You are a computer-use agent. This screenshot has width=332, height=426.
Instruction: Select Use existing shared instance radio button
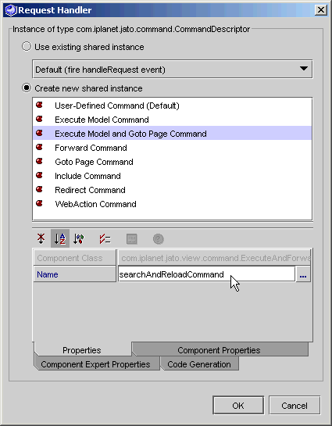pos(27,46)
